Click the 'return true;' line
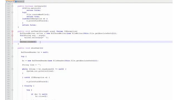The image size is (178, 100). point(33,17)
